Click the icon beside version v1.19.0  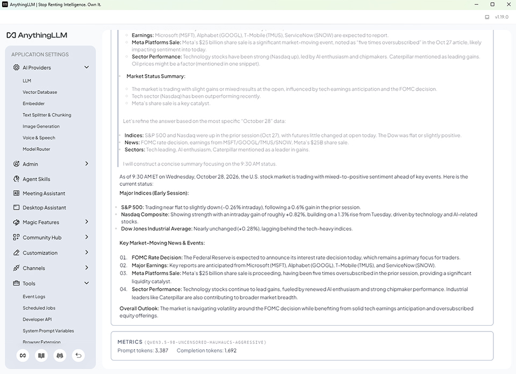tap(487, 17)
